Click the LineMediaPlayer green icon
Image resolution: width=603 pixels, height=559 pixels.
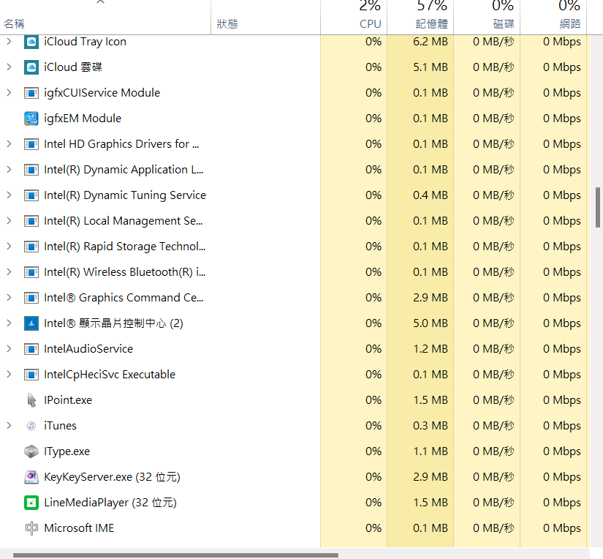[x=31, y=503]
